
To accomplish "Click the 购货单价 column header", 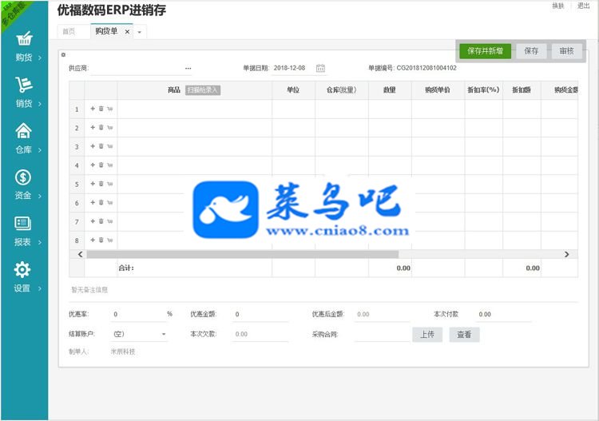I will 438,89.
